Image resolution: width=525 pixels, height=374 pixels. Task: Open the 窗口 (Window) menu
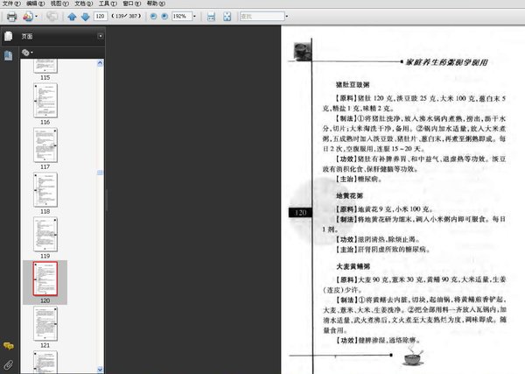coord(131,4)
